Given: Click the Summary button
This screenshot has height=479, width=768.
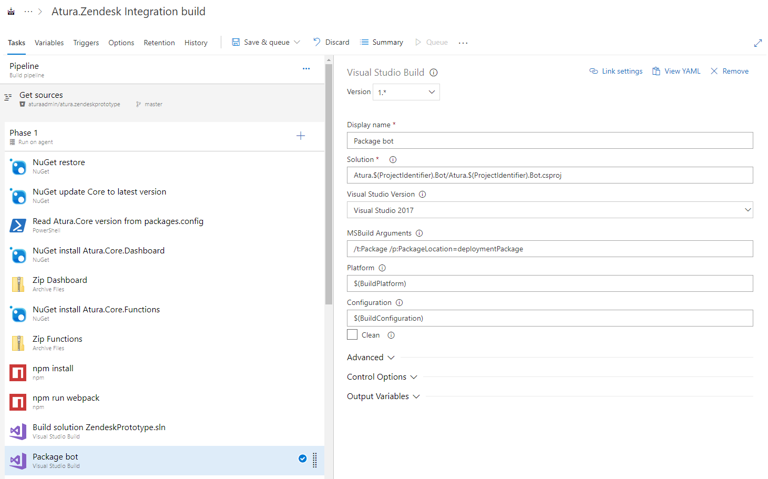Looking at the screenshot, I should coord(382,42).
